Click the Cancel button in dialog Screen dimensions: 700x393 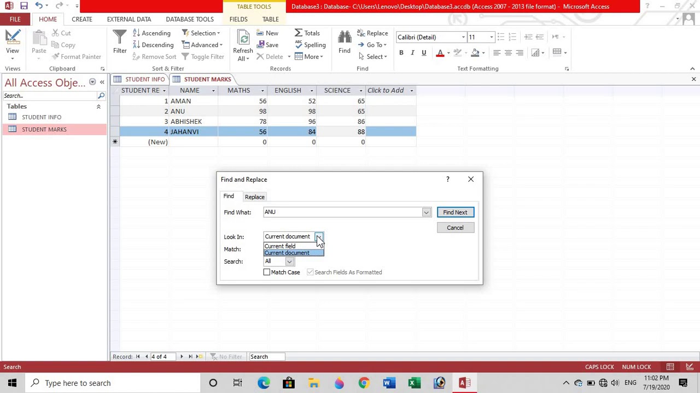pyautogui.click(x=455, y=228)
